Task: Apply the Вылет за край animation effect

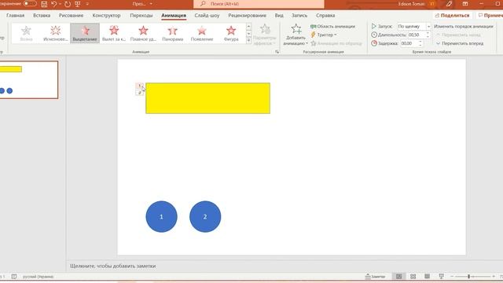Action: (x=114, y=33)
